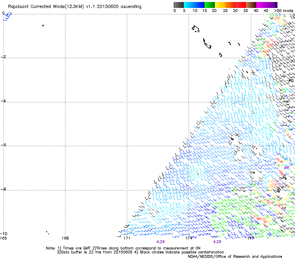This screenshot has height=259, width=295.
Task: Click the tiny island outline east of 165
Action: pos(43,26)
